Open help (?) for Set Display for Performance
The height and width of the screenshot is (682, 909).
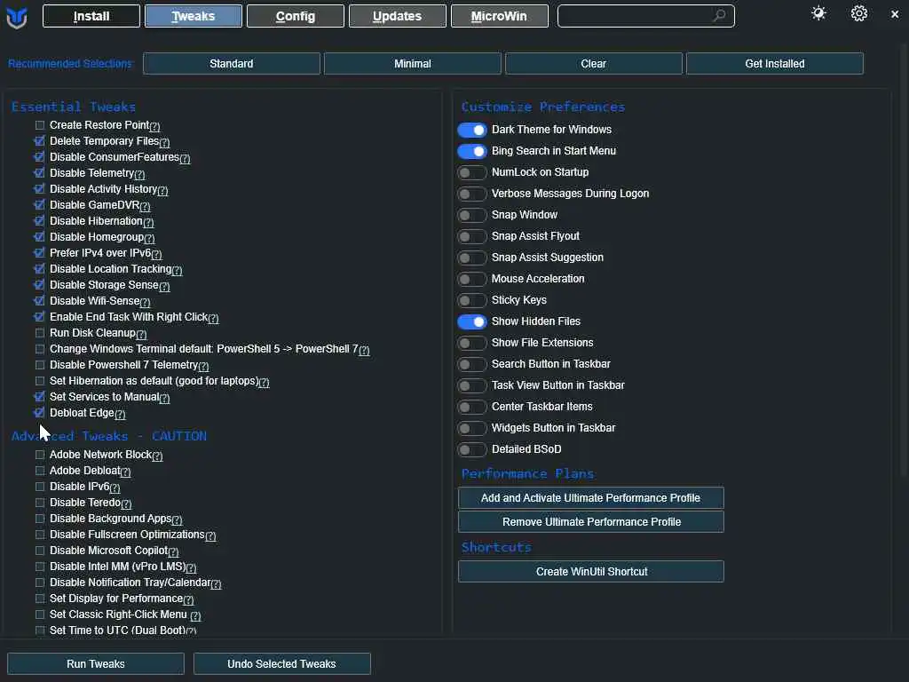coord(188,599)
